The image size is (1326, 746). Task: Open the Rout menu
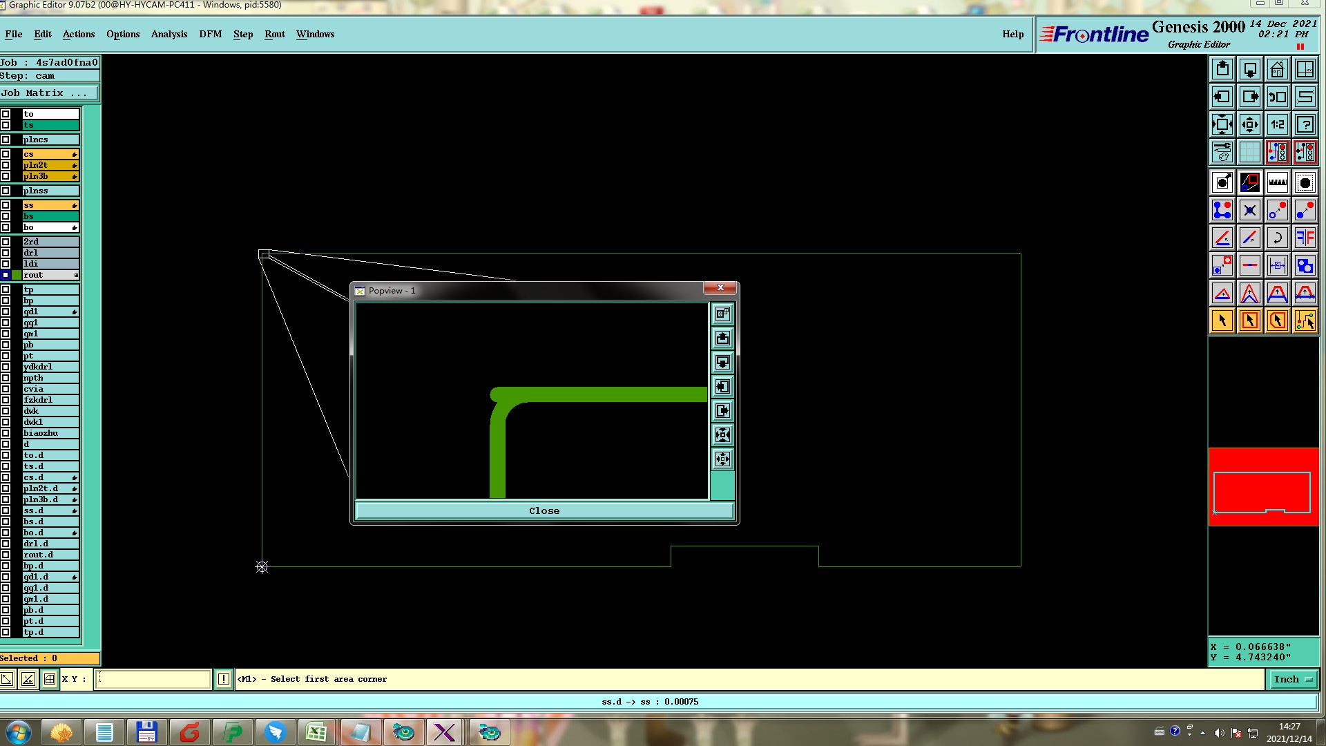coord(275,34)
